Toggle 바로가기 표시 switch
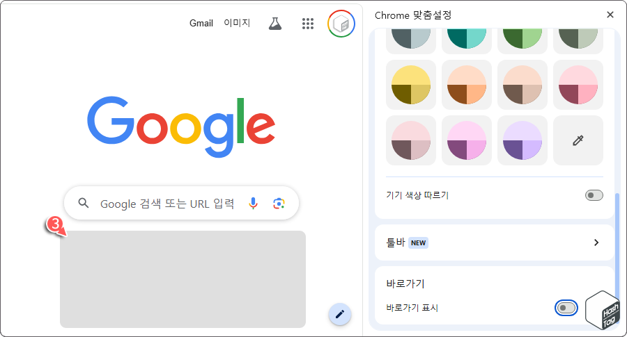This screenshot has width=627, height=337. (x=566, y=308)
